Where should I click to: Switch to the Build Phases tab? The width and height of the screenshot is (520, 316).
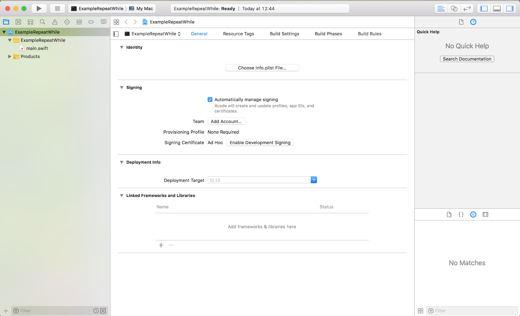tap(328, 34)
